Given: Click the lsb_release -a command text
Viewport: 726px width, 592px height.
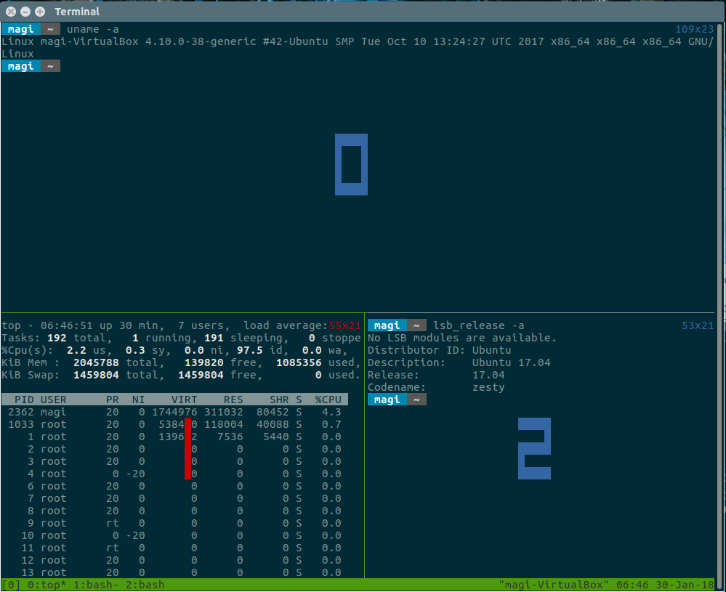Looking at the screenshot, I should [478, 325].
